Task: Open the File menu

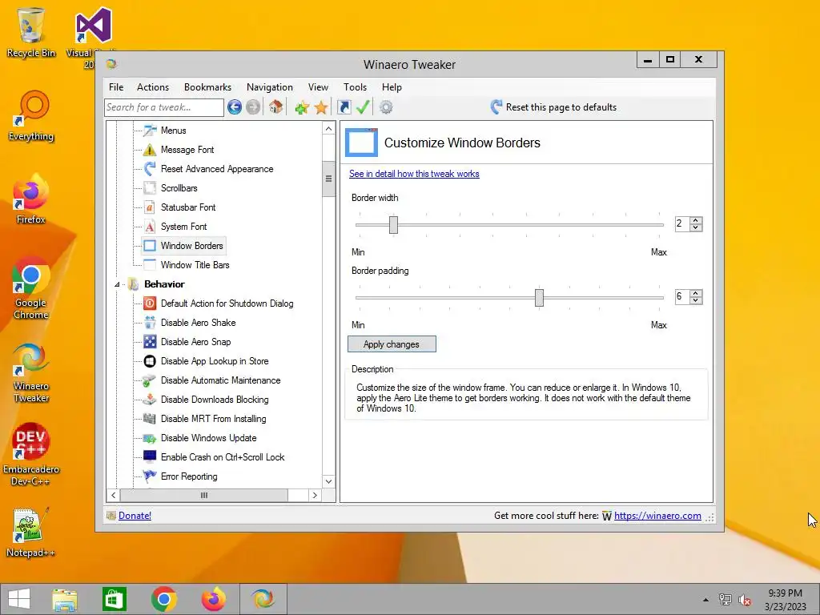Action: pyautogui.click(x=116, y=87)
